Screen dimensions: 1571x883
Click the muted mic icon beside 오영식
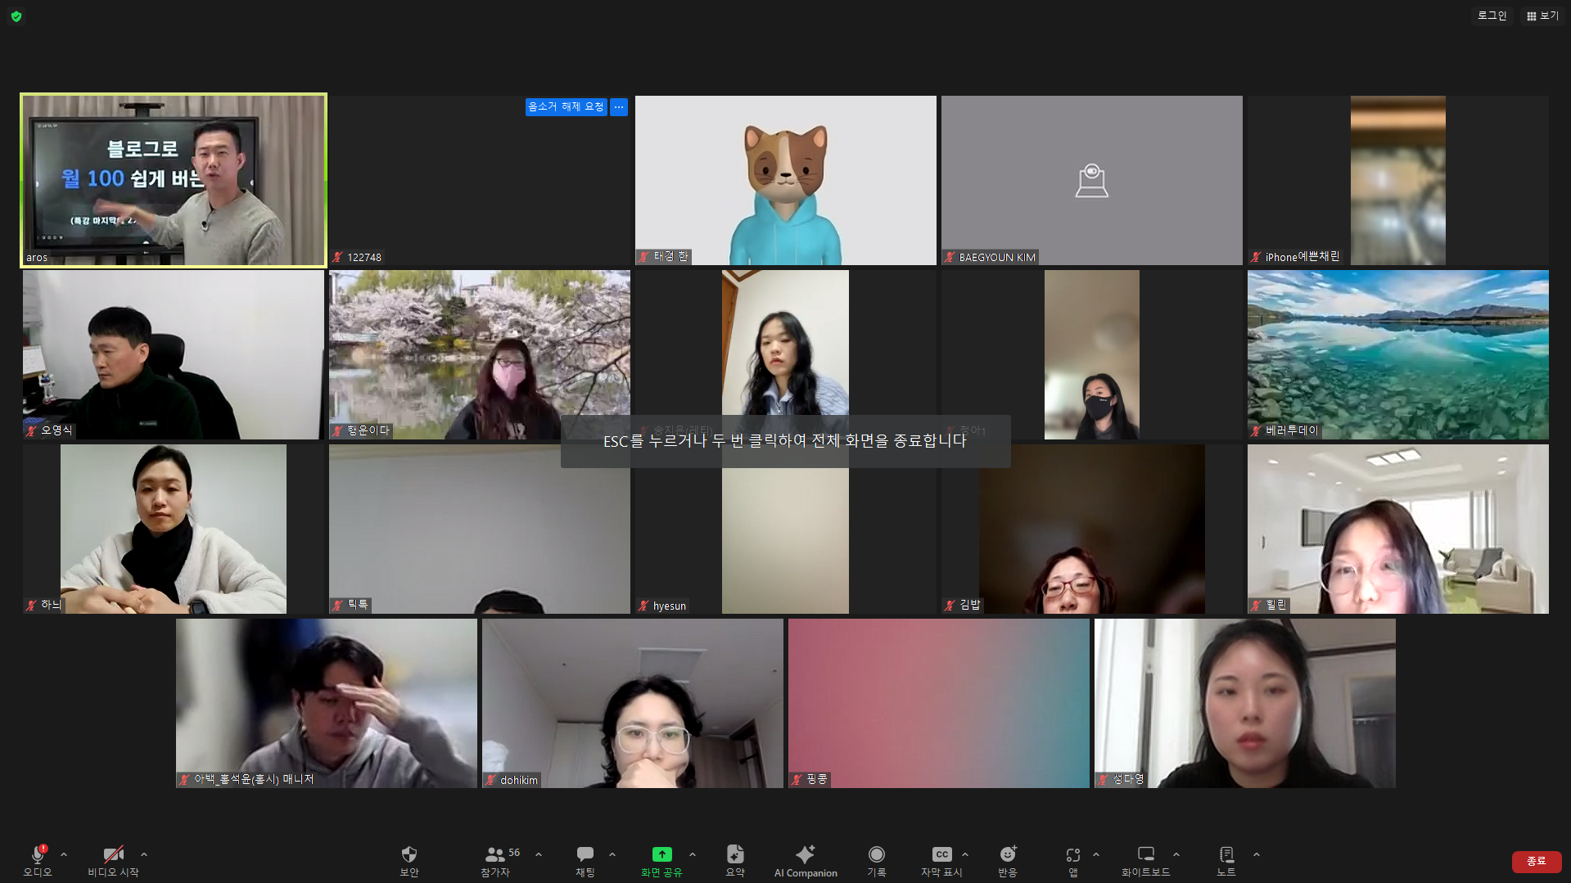[31, 430]
